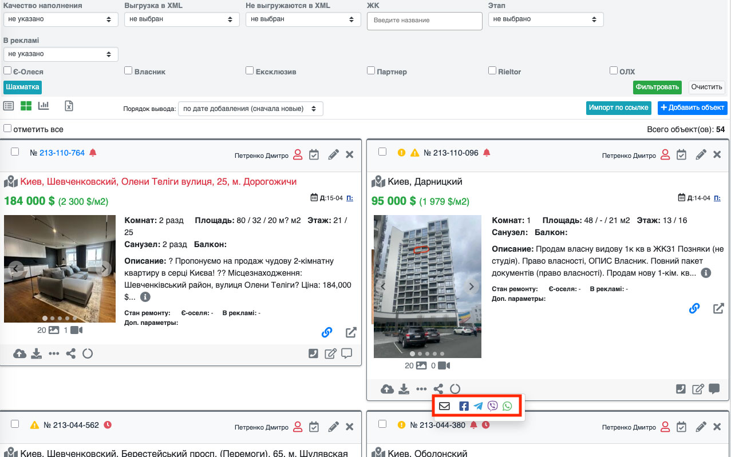Show next photo of Дарницкий building
The width and height of the screenshot is (731, 457).
pyautogui.click(x=472, y=287)
